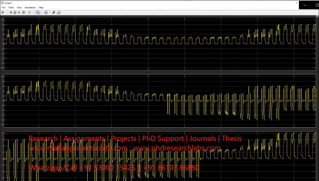Open the View menu
319x181 pixels.
[x=19, y=7]
